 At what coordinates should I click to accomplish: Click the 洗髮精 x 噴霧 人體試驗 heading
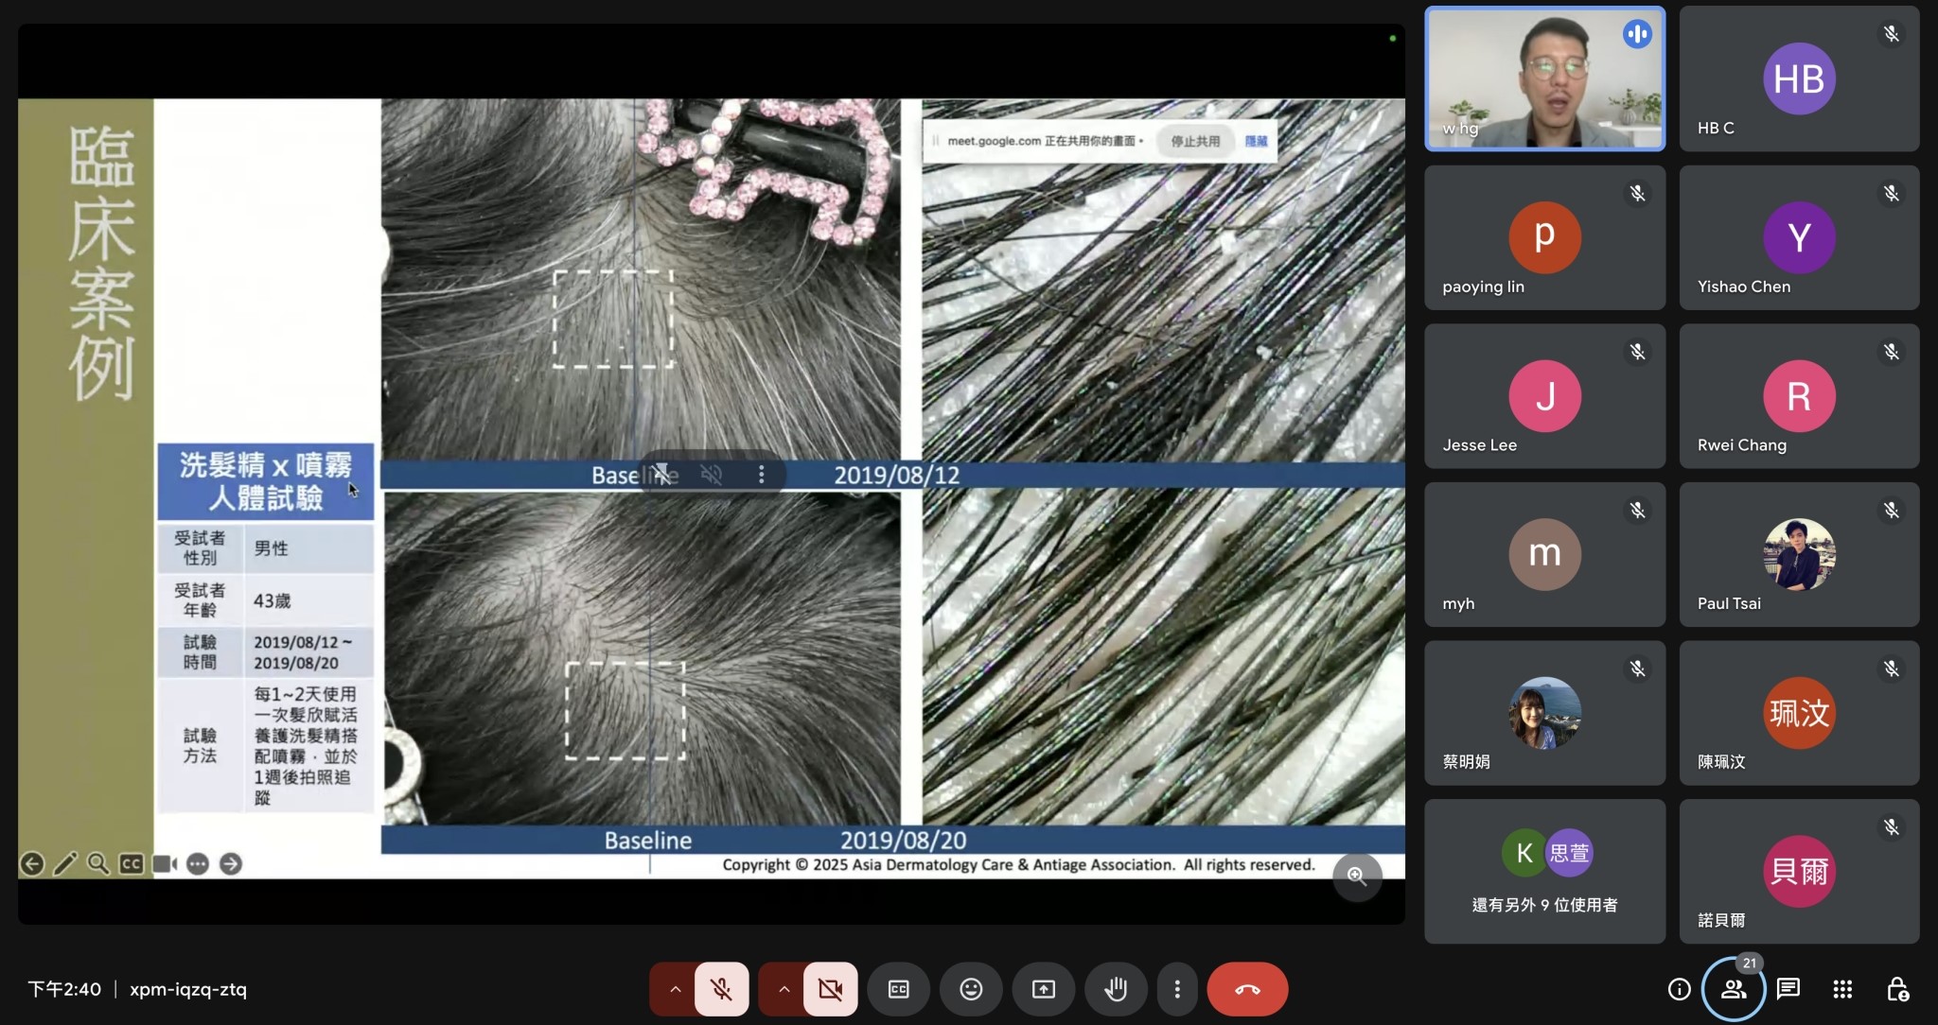pyautogui.click(x=265, y=481)
